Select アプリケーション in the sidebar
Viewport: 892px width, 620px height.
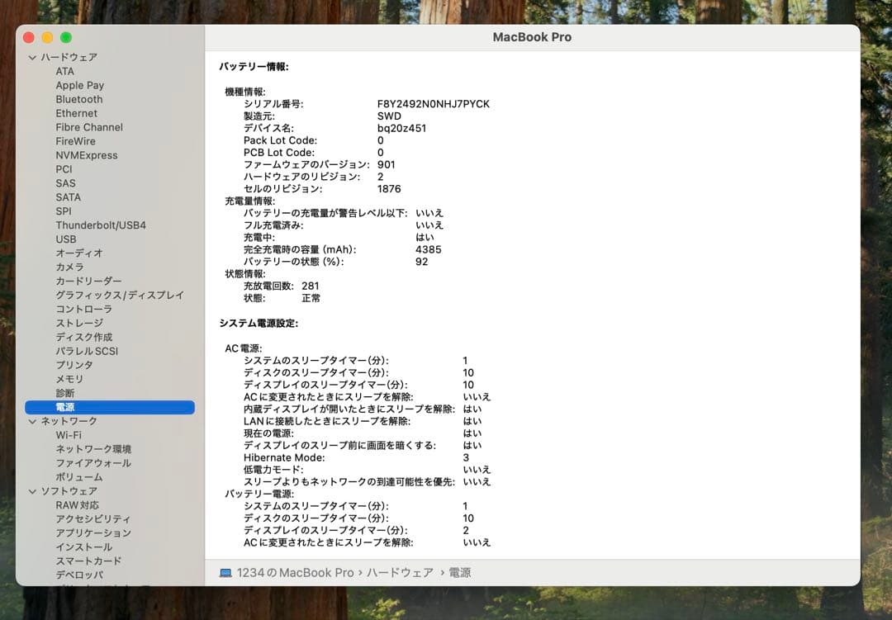(93, 533)
